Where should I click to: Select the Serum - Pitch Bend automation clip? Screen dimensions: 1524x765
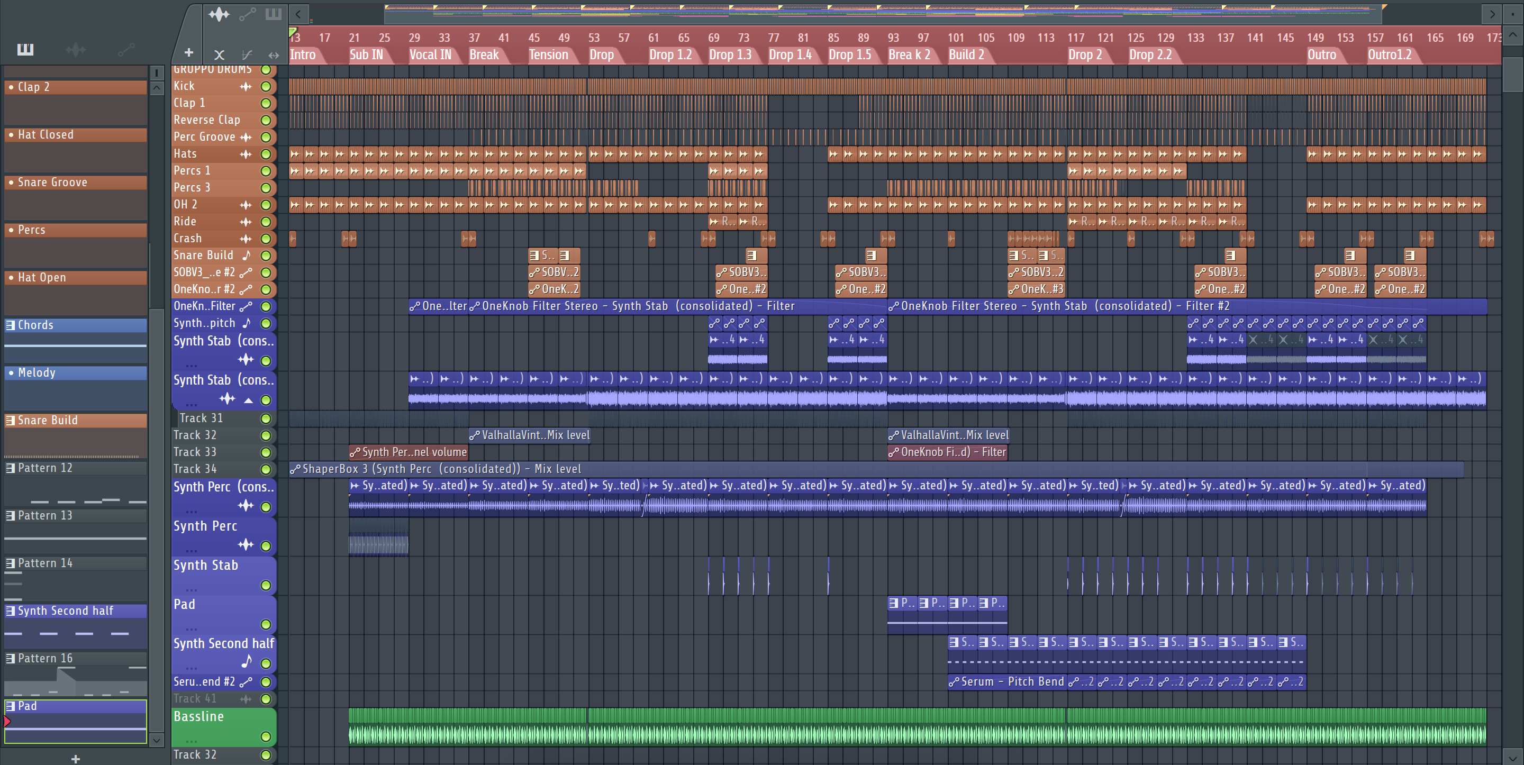1007,682
